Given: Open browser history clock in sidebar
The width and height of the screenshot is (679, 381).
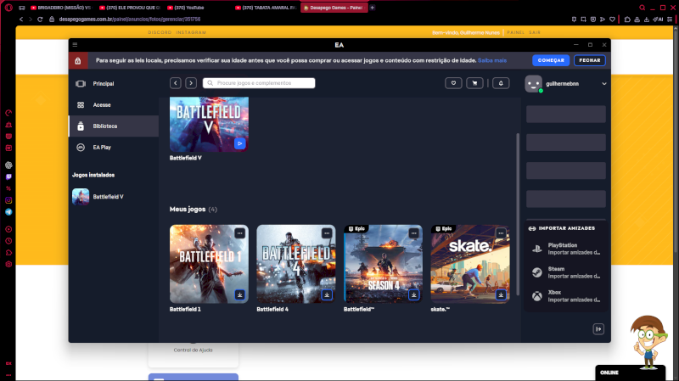Looking at the screenshot, I should tap(8, 241).
